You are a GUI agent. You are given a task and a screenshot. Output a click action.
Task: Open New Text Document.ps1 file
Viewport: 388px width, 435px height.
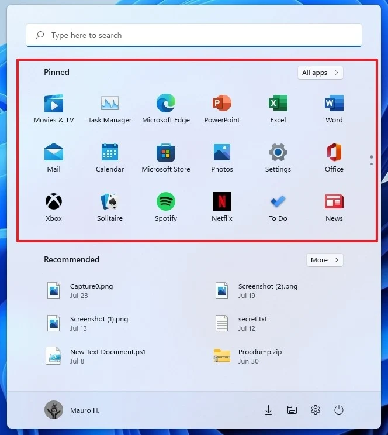tap(96, 356)
